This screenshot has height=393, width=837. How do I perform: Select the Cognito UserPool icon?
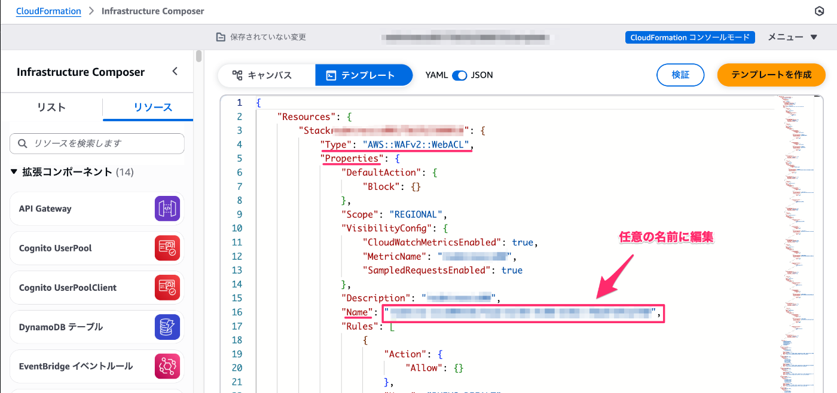click(x=167, y=248)
